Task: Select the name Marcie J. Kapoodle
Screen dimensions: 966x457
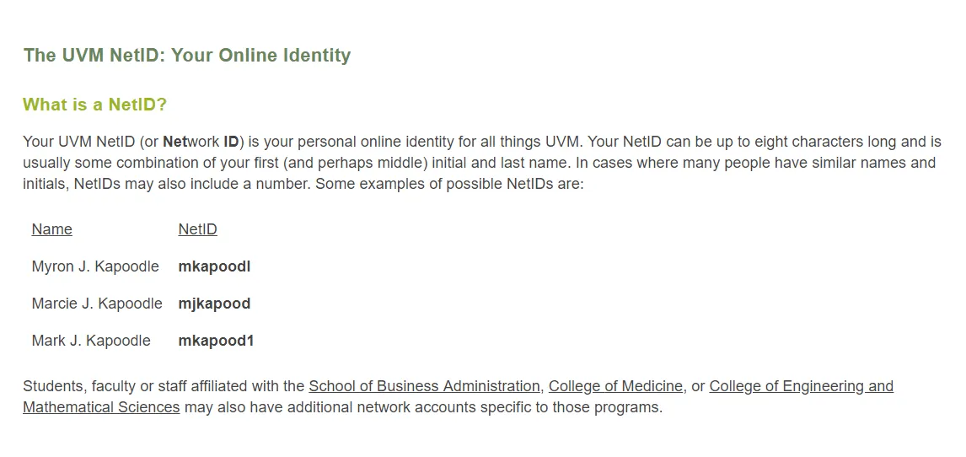Action: [97, 304]
